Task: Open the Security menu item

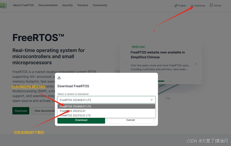Action: point(67,5)
